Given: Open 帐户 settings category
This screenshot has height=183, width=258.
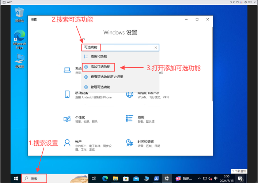Looking at the screenshot, I should coord(88,145).
